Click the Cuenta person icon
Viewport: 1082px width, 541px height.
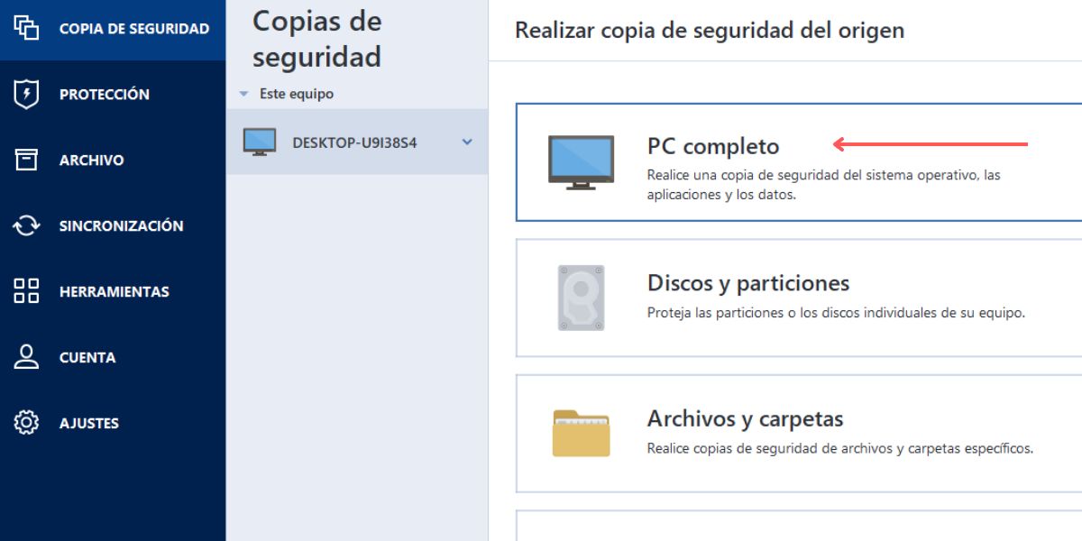click(27, 357)
